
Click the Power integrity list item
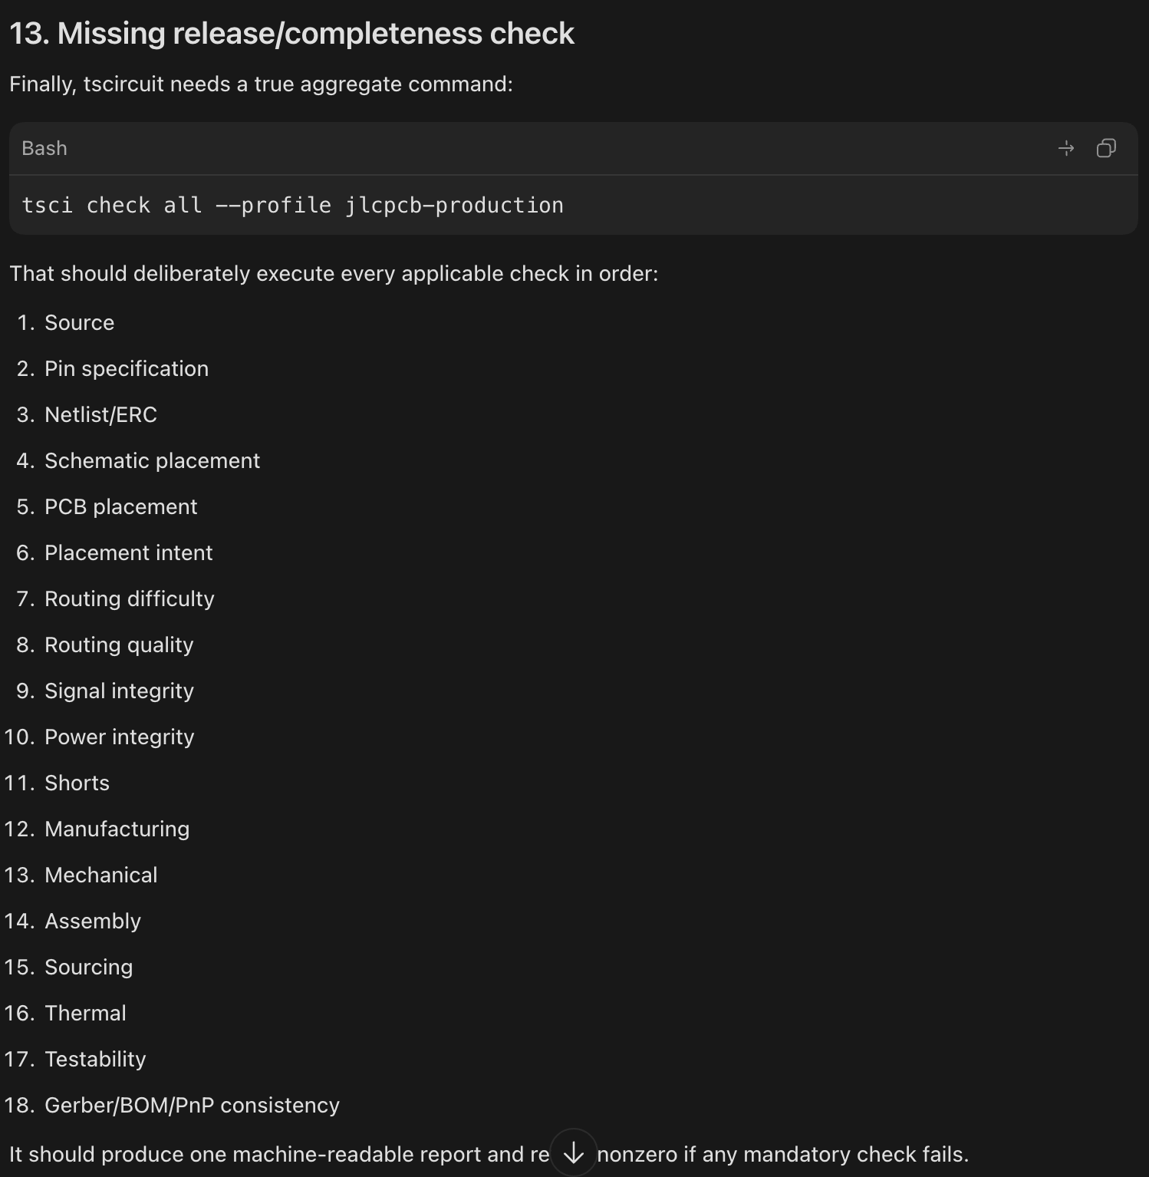coord(119,737)
